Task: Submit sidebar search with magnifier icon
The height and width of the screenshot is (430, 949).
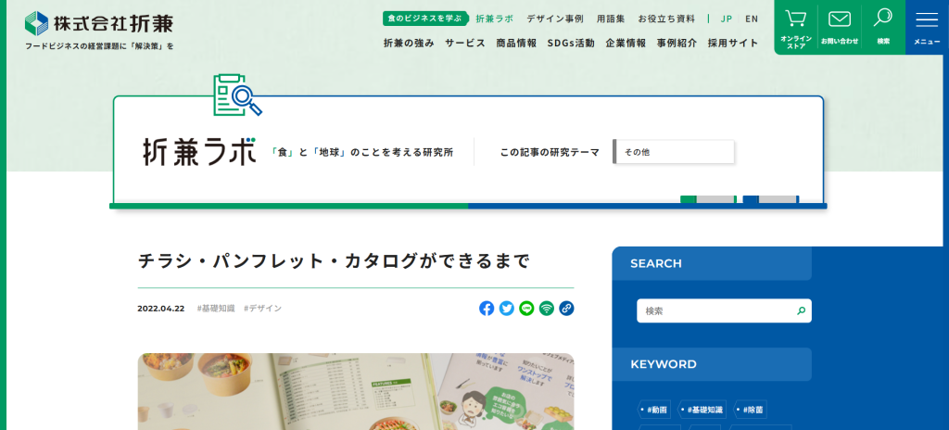Action: coord(801,311)
